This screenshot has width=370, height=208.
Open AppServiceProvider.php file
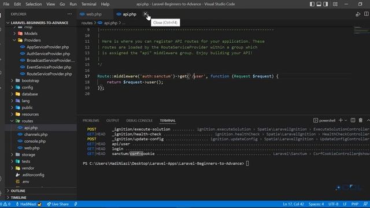point(47,47)
